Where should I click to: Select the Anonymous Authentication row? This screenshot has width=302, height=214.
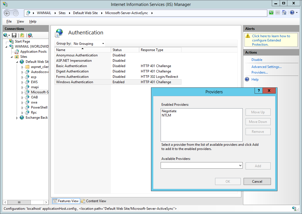tap(118, 55)
